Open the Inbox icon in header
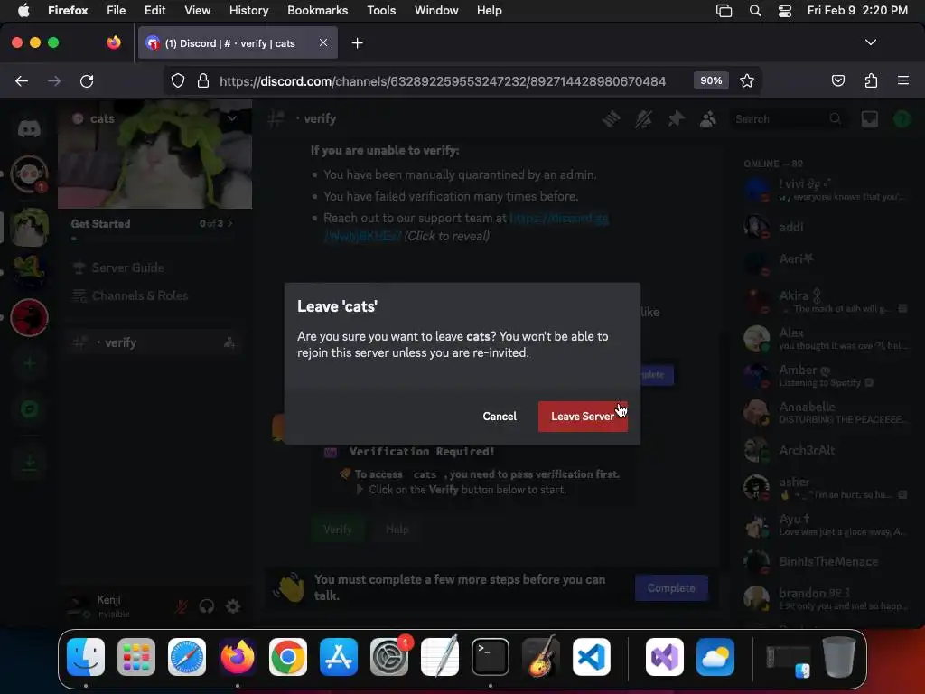 870,119
